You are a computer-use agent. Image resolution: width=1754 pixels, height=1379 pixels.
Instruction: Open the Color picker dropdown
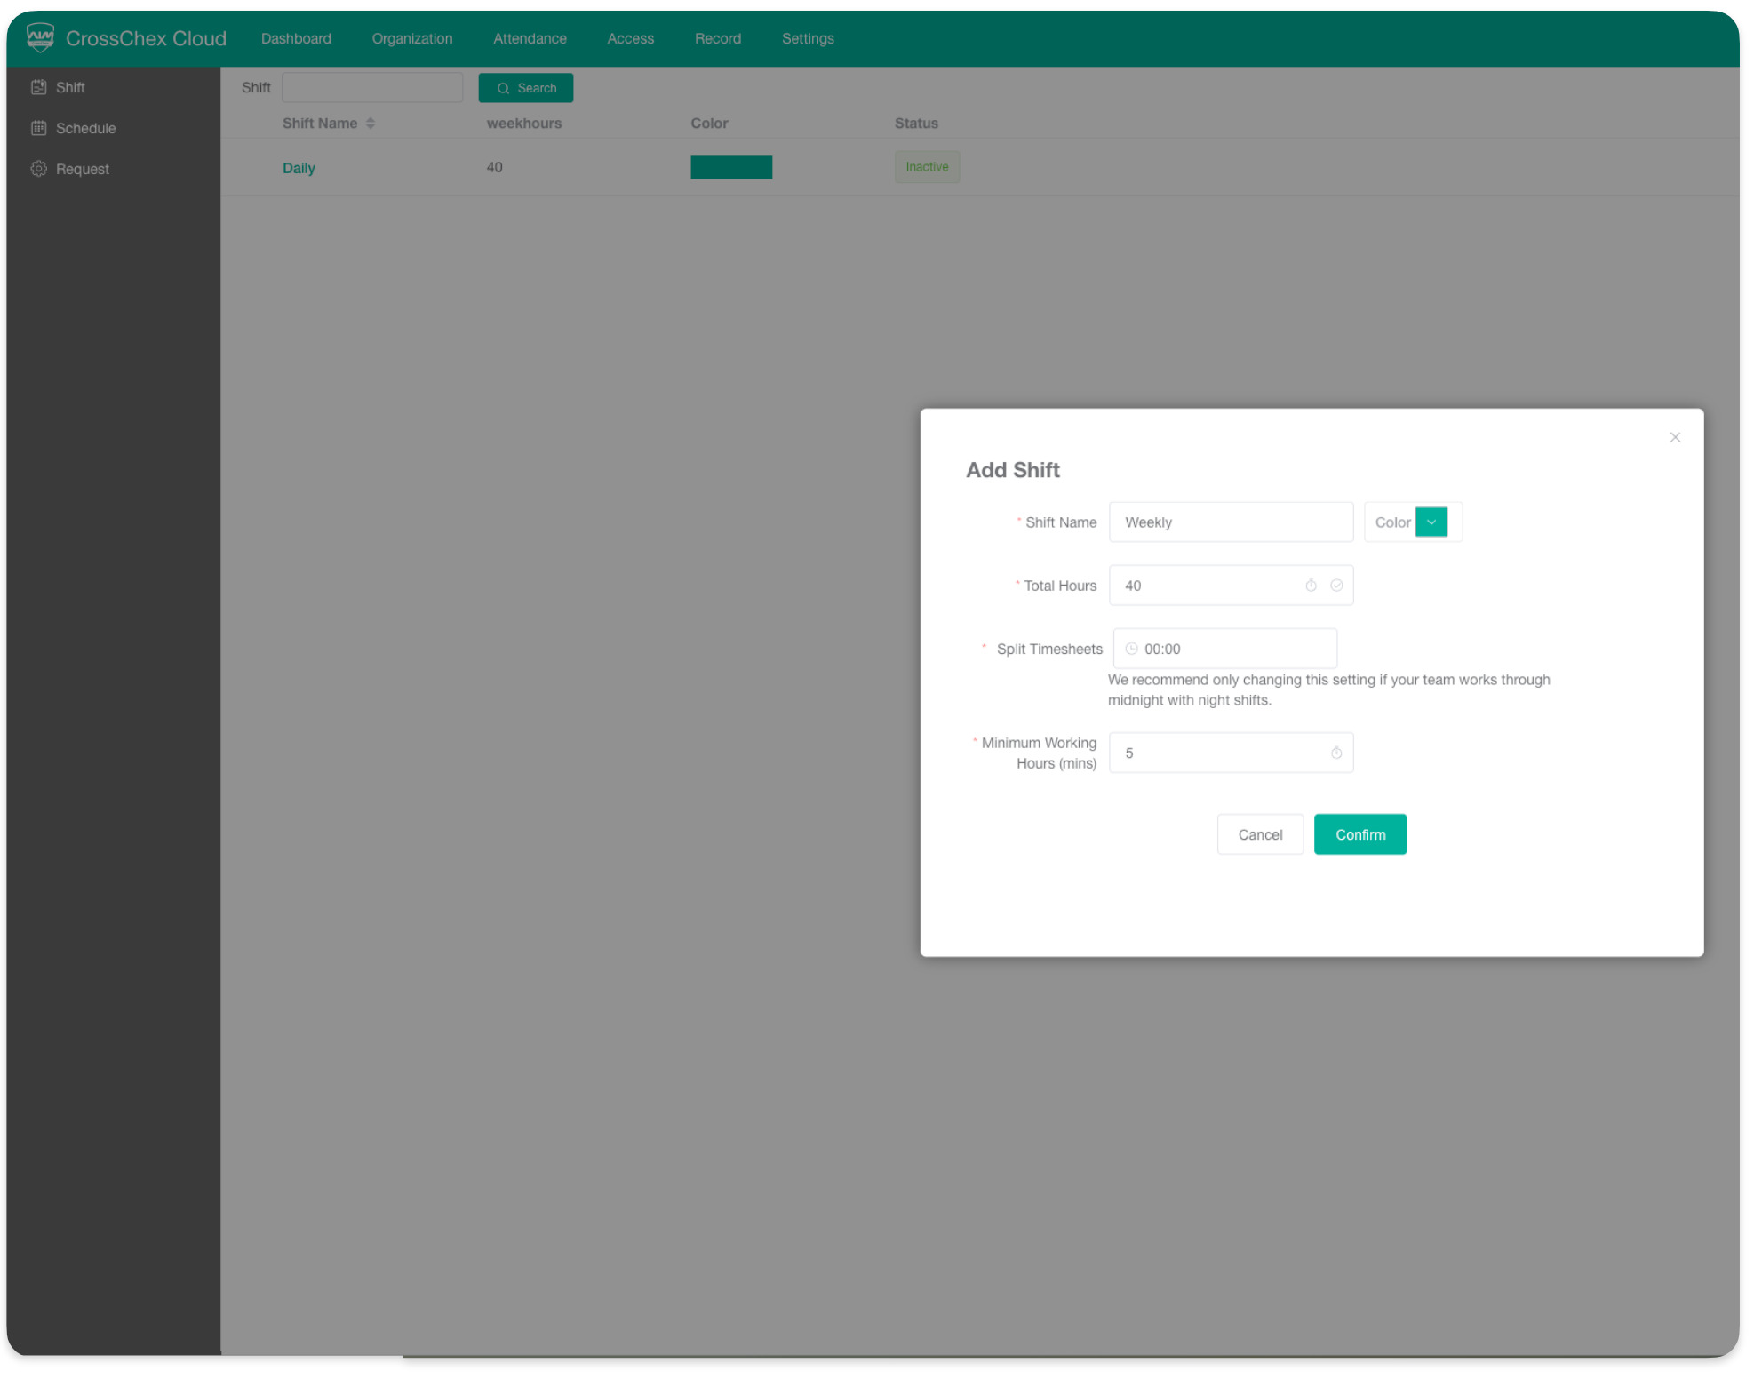point(1431,522)
